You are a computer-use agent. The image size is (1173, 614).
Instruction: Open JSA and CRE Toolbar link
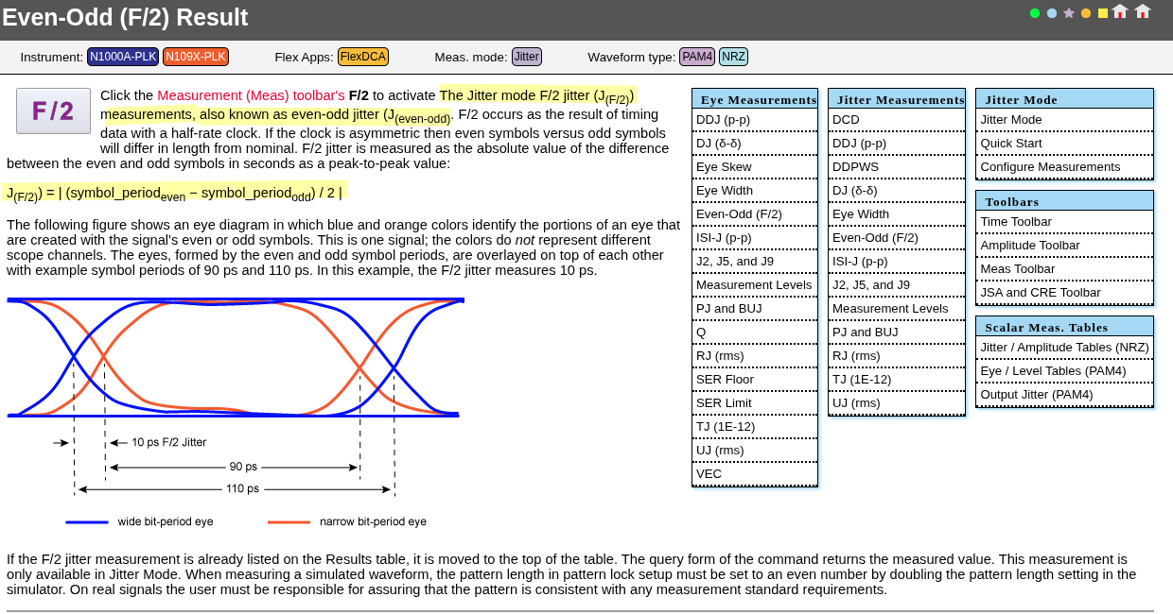click(1064, 293)
